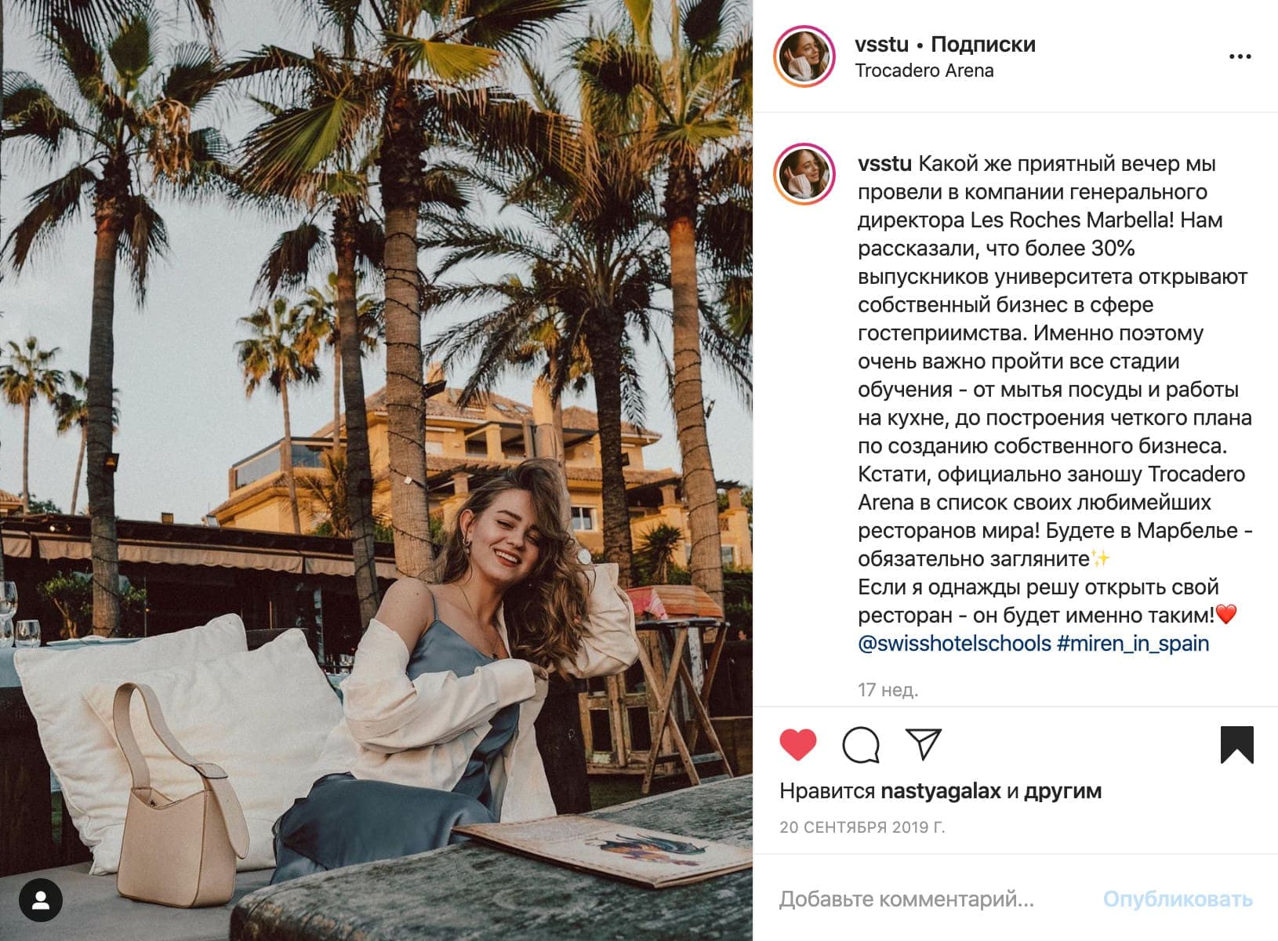Open the vsstu username in the caption
1278x941 pixels.
pyautogui.click(x=884, y=164)
